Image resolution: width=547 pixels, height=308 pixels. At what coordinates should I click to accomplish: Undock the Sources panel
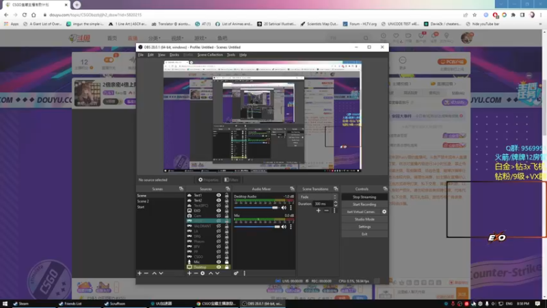tap(228, 189)
